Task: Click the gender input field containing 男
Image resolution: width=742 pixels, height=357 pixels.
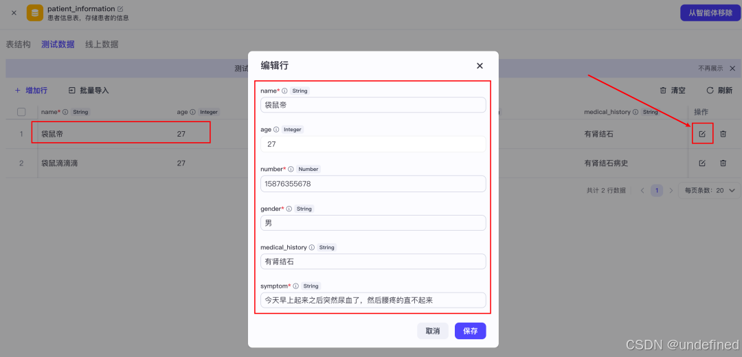Action: pos(373,222)
